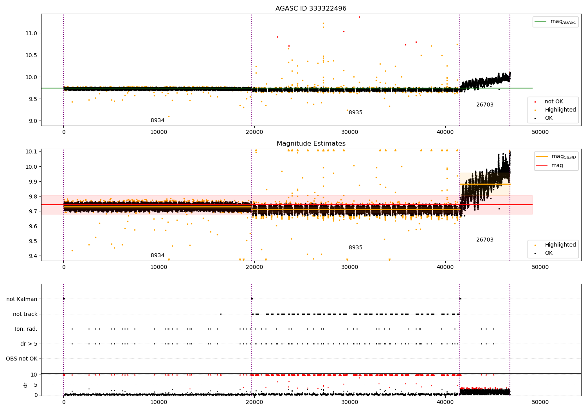Viewport: 587px width, 411px height.
Task: Click the plot title AGASC ID 333322496
Action: point(311,9)
